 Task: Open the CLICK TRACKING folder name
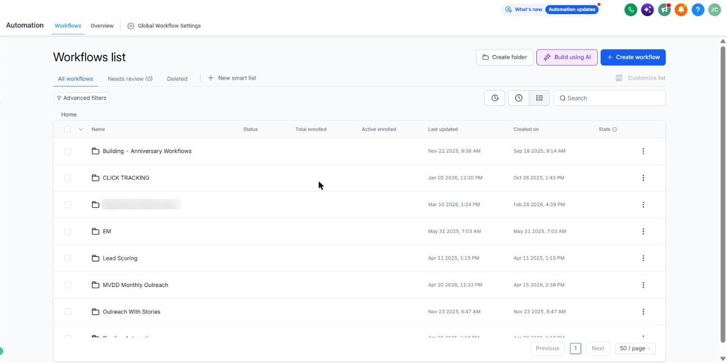(x=126, y=178)
